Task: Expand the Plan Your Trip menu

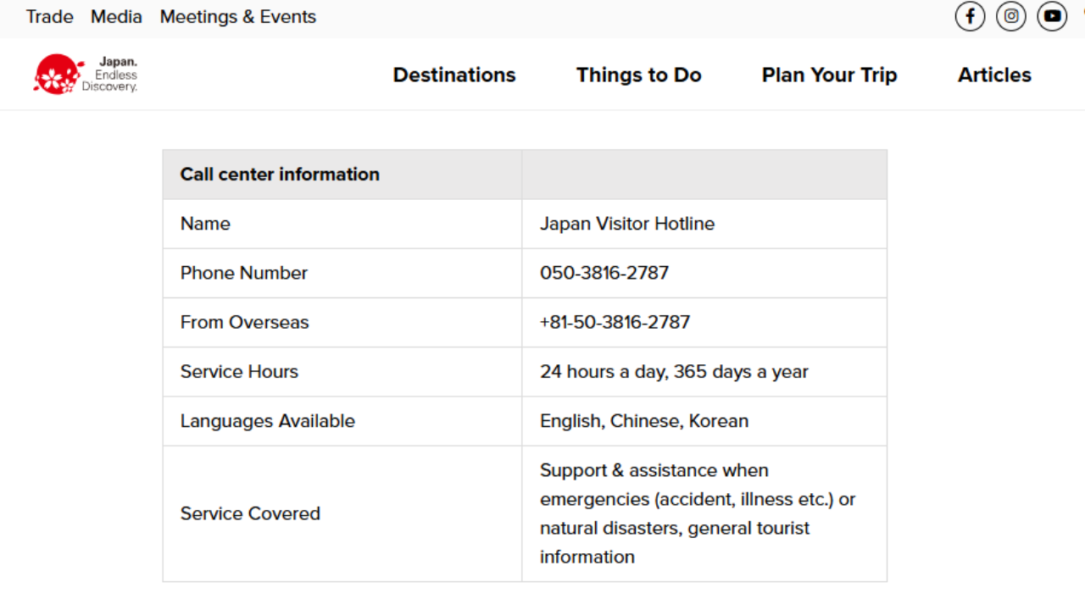Action: [829, 75]
